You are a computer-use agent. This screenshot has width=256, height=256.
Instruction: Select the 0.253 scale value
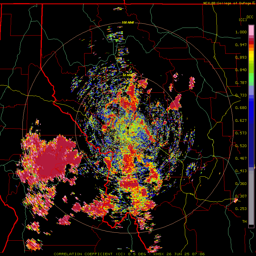(241, 209)
